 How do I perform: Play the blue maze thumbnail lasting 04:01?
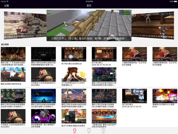click(43, 96)
